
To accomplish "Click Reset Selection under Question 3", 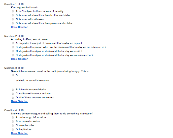I will pyautogui.click(x=20, y=101).
